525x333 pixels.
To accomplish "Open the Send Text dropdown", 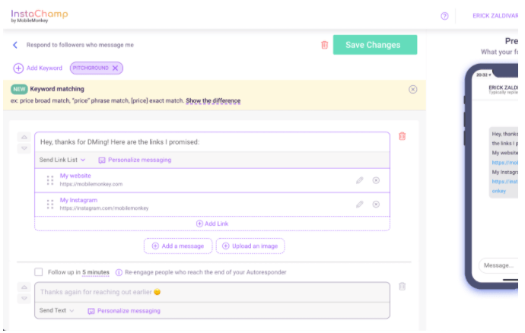I will 57,311.
